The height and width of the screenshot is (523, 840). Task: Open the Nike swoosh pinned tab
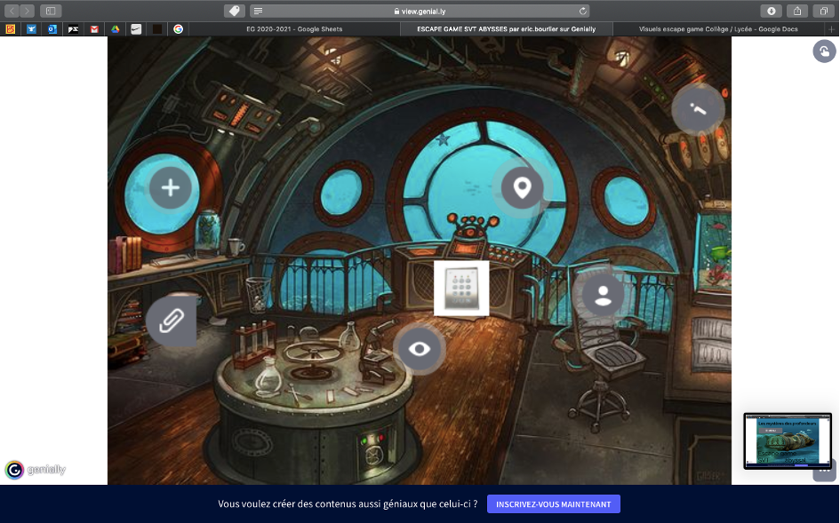coord(136,29)
